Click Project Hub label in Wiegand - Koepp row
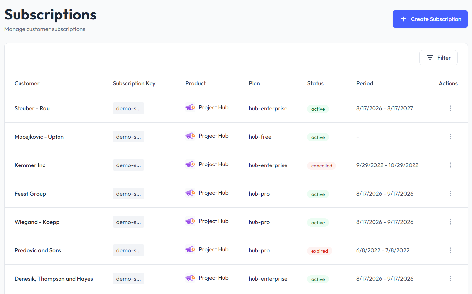Screen dimensions: 472x294 click(x=214, y=221)
